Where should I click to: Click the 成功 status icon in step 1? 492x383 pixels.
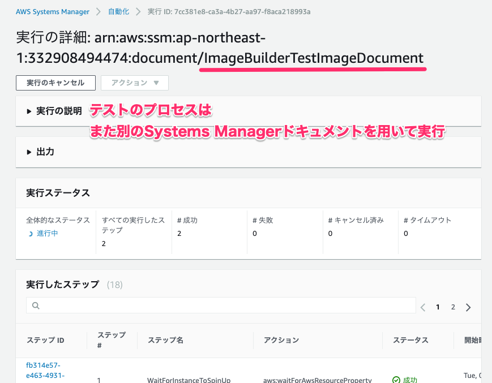[x=396, y=380]
